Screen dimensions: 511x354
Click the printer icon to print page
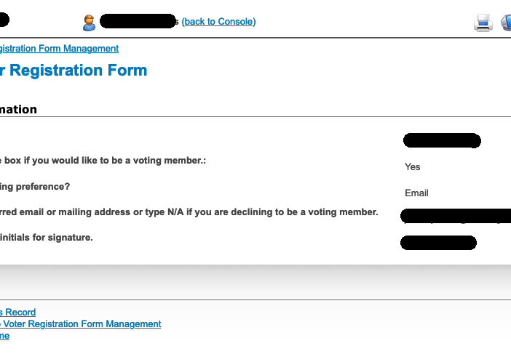tap(483, 23)
